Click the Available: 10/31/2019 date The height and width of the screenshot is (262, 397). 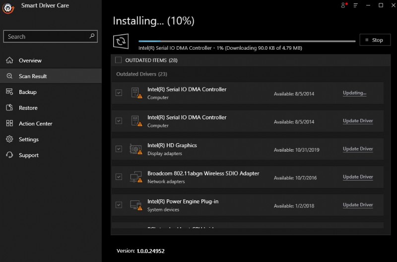(296, 150)
